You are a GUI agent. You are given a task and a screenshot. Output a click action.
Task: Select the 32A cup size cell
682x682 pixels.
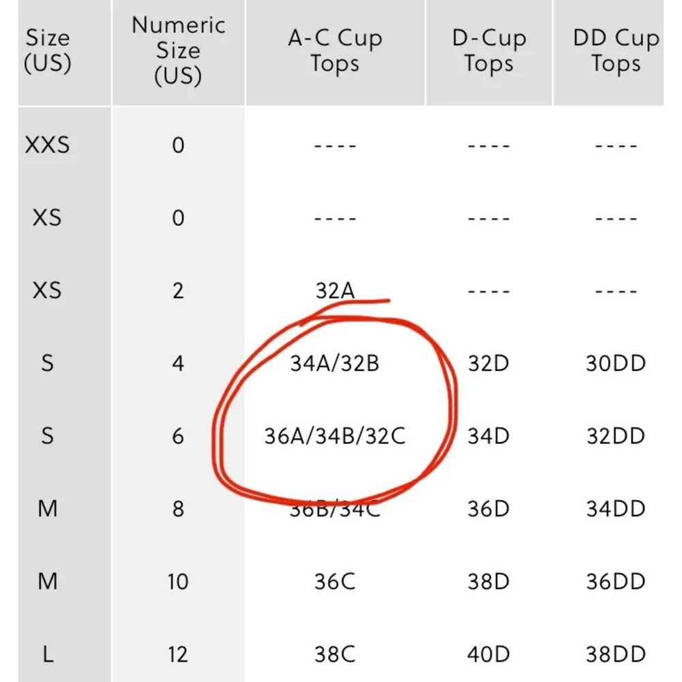pyautogui.click(x=335, y=291)
